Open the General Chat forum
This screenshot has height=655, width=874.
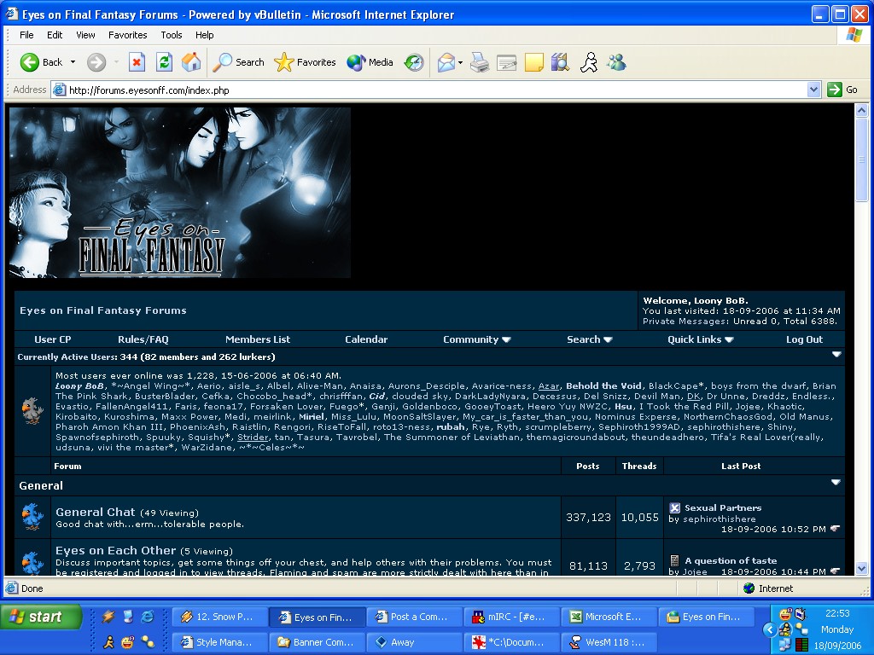pyautogui.click(x=96, y=512)
